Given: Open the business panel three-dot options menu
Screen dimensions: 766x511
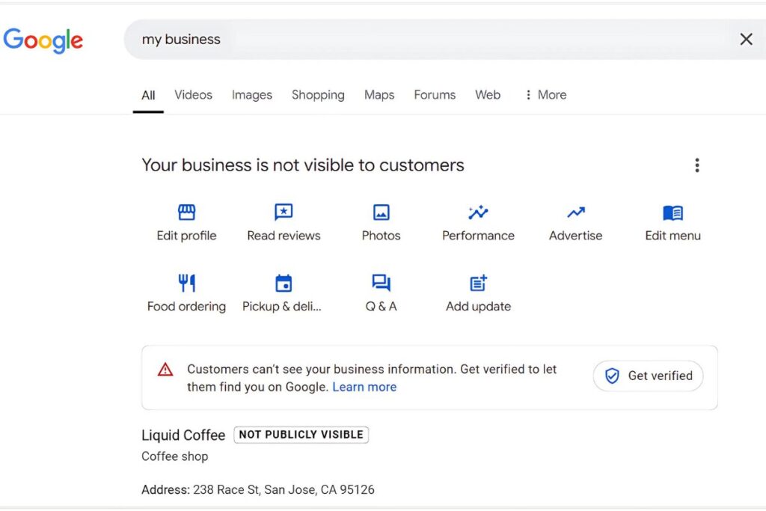Looking at the screenshot, I should 697,165.
